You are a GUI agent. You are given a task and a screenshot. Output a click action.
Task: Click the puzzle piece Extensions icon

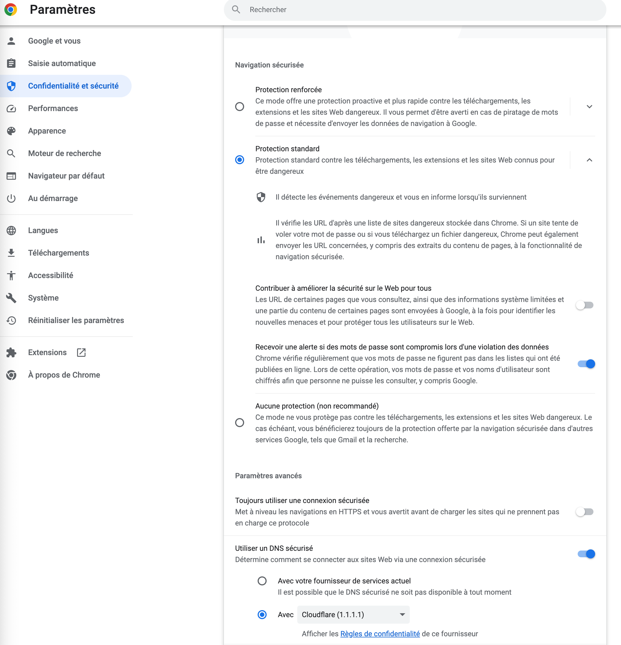[x=11, y=353]
